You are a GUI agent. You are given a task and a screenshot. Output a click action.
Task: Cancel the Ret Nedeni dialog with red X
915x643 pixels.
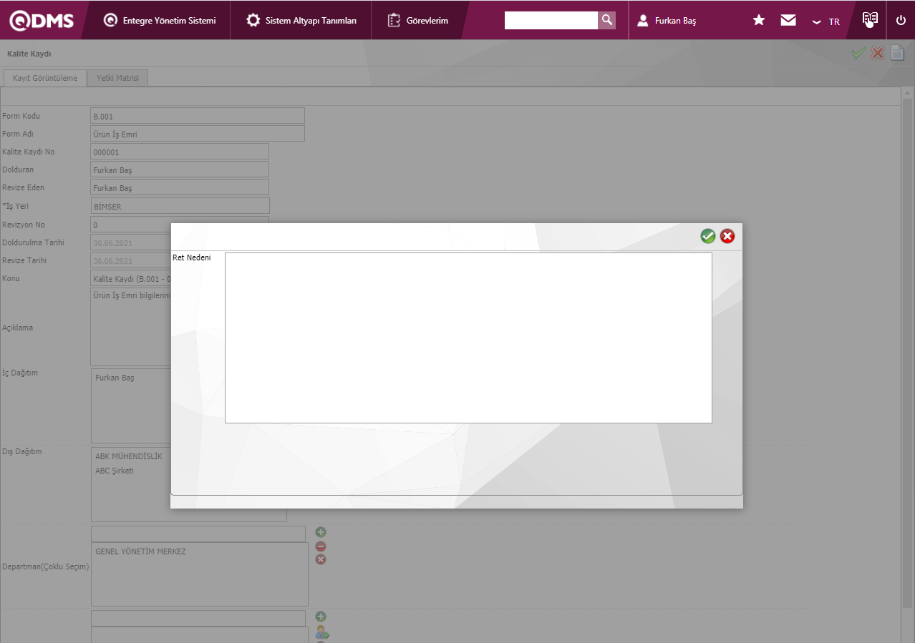point(727,236)
